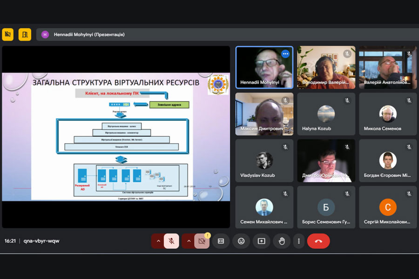Click the purple H presenter avatar
Screen dimensions: 419x279
click(45, 34)
